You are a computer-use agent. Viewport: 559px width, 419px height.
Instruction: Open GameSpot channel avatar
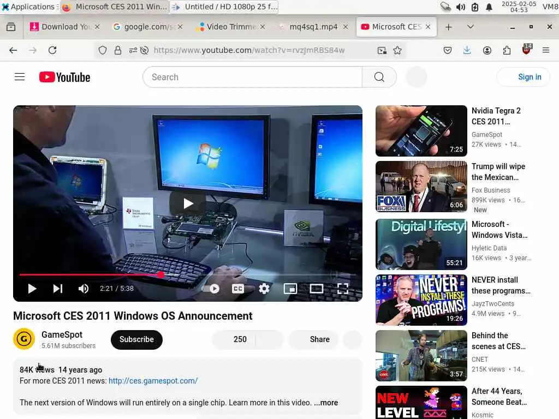(x=24, y=339)
